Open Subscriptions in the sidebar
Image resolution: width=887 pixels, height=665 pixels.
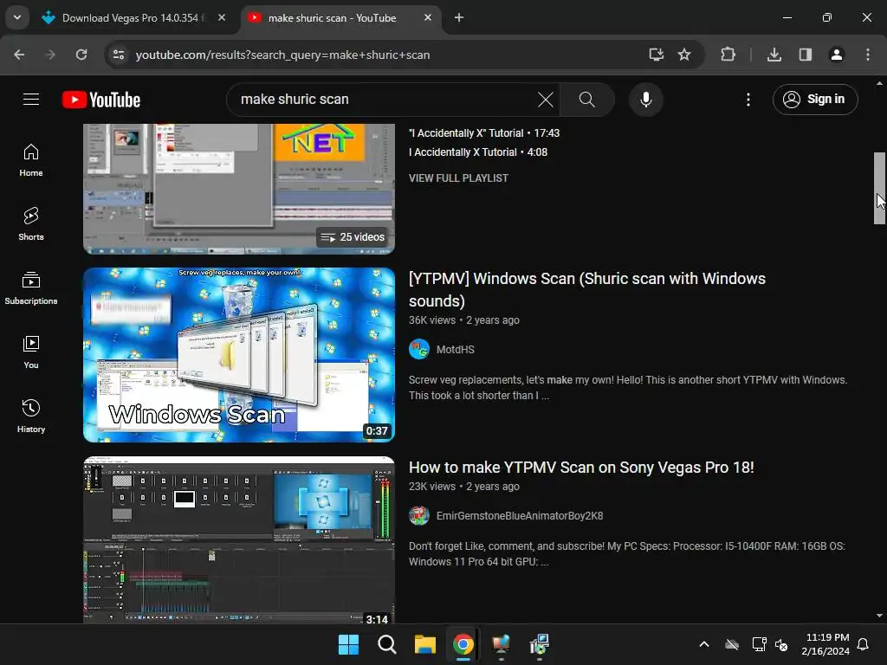click(31, 287)
